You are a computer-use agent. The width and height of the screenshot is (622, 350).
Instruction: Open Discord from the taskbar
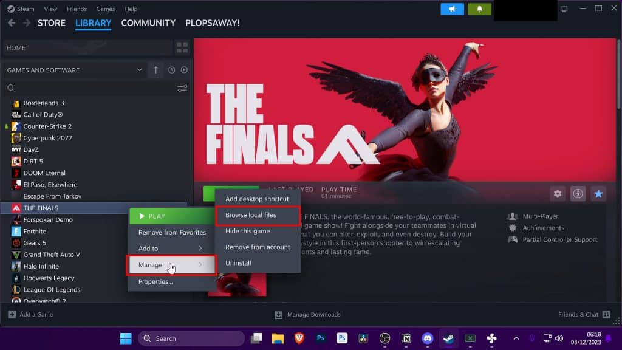(427, 338)
